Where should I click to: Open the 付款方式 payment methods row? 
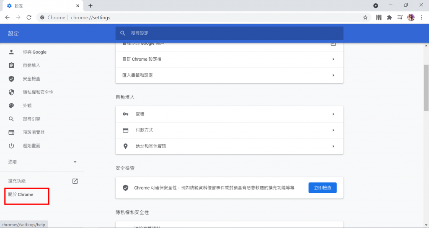229,130
